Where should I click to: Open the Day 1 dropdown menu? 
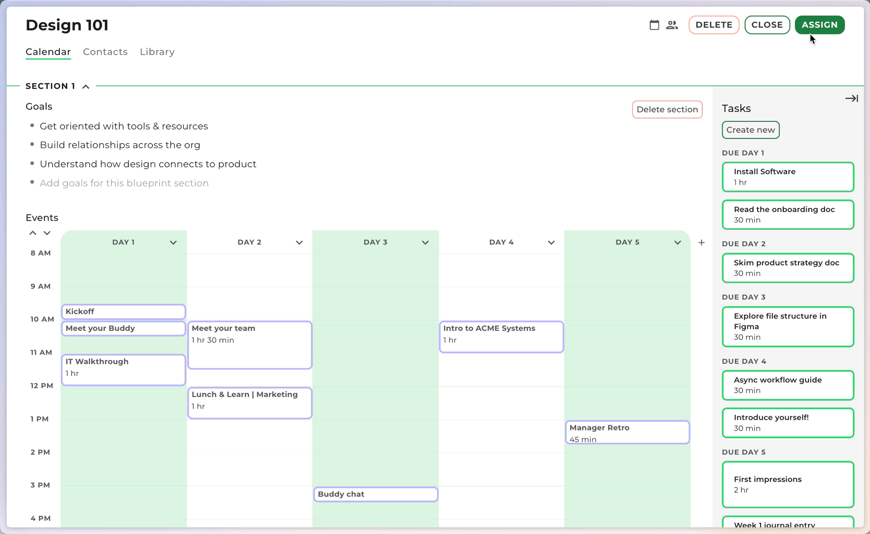point(173,243)
